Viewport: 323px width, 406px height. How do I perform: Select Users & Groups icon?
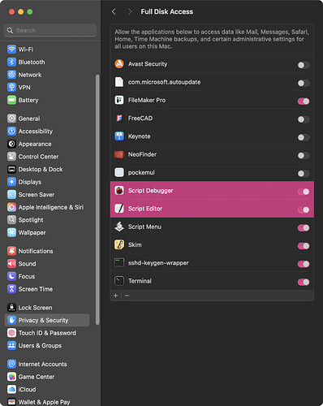[x=11, y=345]
